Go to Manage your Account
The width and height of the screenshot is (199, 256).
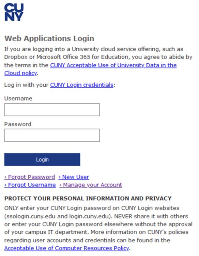[91, 185]
